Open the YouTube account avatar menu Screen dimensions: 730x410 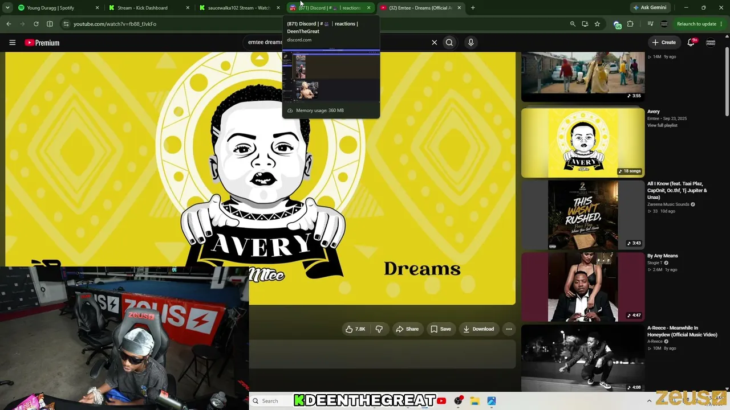711,43
